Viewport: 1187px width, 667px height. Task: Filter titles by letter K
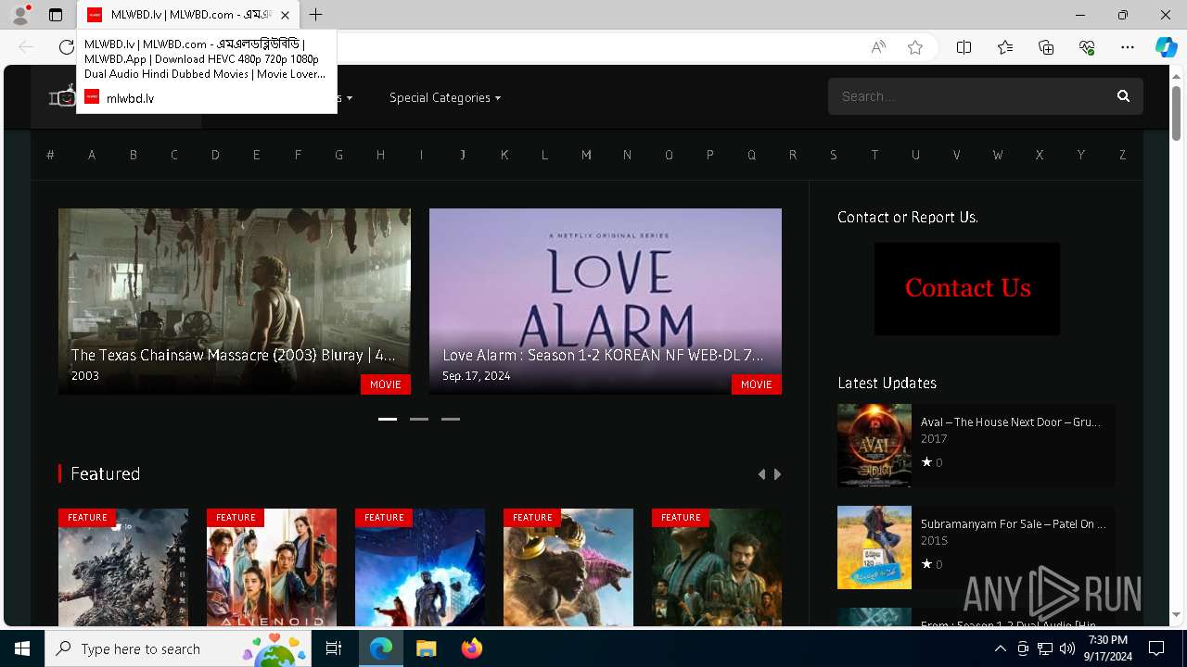point(504,155)
